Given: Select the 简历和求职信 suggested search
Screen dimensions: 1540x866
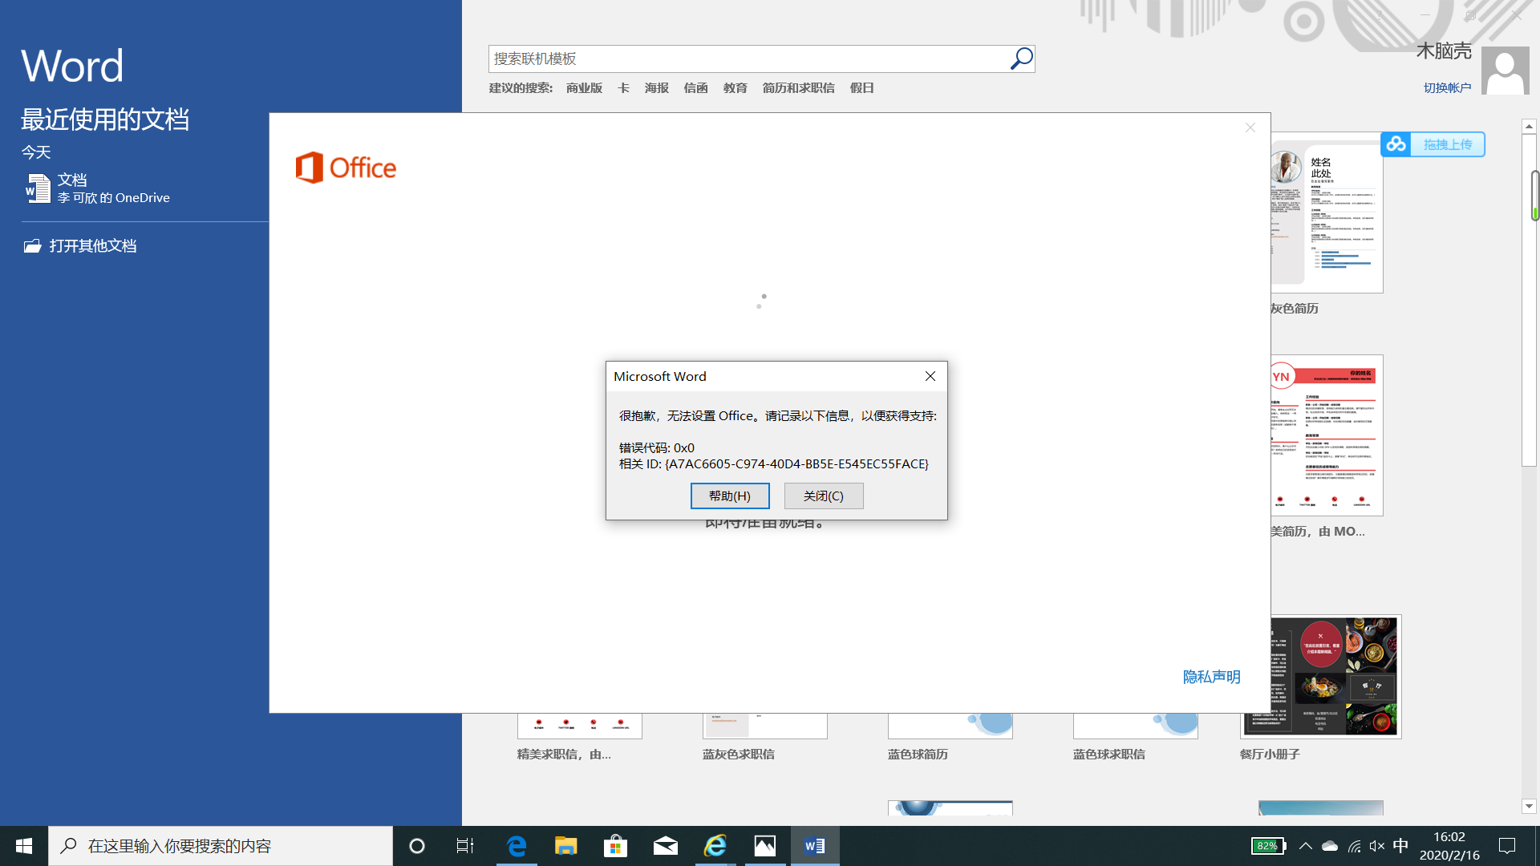Looking at the screenshot, I should point(798,88).
